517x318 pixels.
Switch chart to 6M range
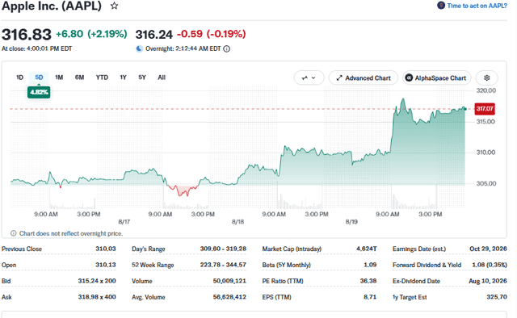pos(79,77)
